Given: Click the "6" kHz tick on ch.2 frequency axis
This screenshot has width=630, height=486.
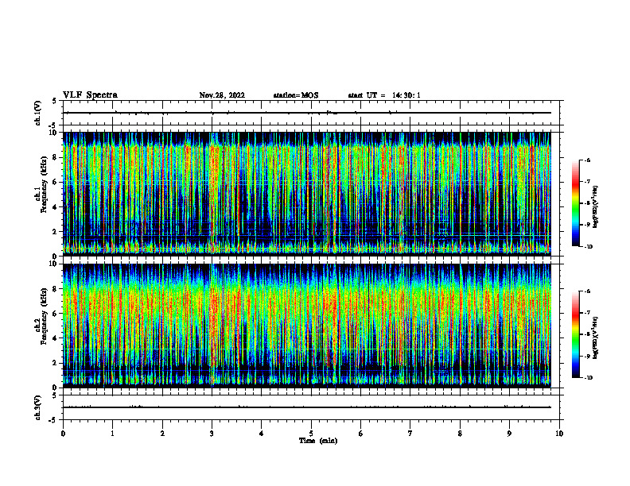Looking at the screenshot, I should [x=55, y=314].
